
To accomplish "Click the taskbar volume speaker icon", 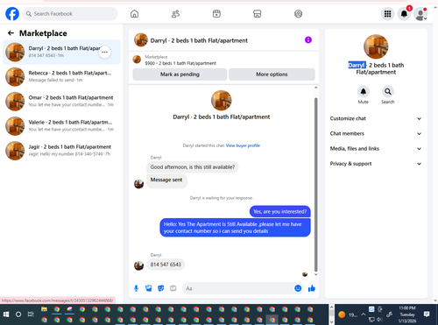I will tap(379, 319).
